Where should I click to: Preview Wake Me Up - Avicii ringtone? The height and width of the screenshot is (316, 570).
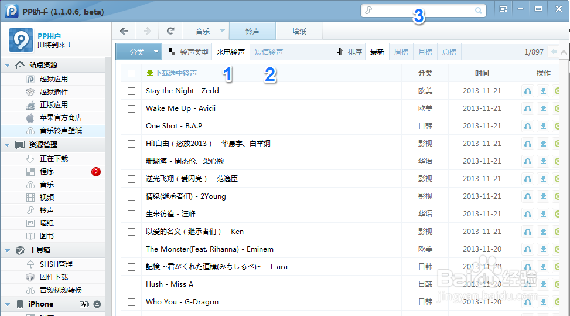pos(528,108)
